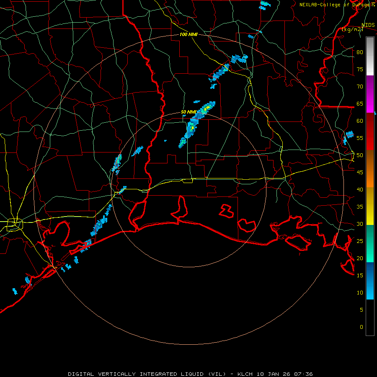Click the scale value 65
The width and height of the screenshot is (377, 377).
coord(360,104)
